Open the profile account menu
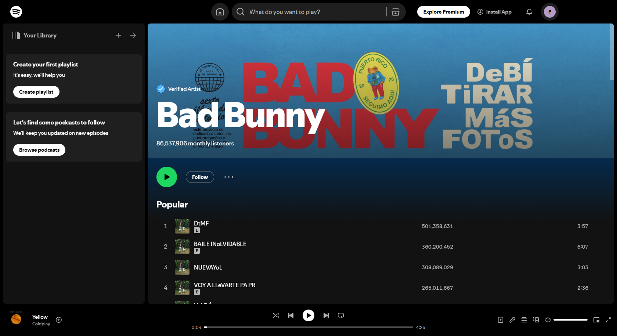 point(549,11)
